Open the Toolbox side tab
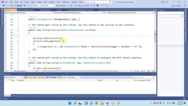 coord(2,23)
